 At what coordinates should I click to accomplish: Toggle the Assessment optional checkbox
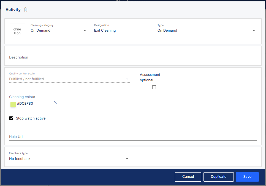pos(154,87)
